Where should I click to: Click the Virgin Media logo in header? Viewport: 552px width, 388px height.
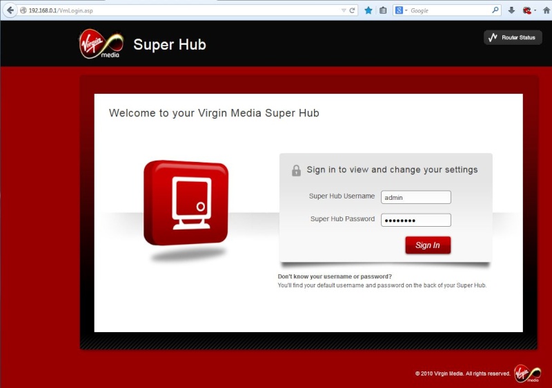click(101, 44)
